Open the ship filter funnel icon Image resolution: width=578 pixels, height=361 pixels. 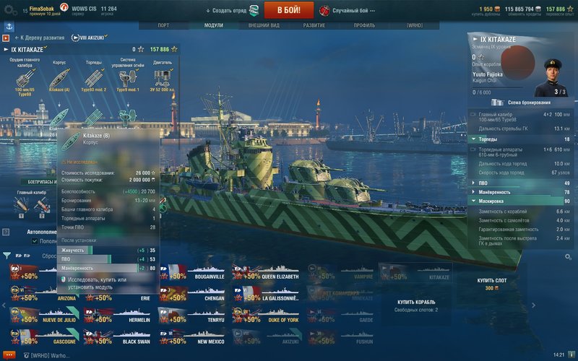[7, 255]
